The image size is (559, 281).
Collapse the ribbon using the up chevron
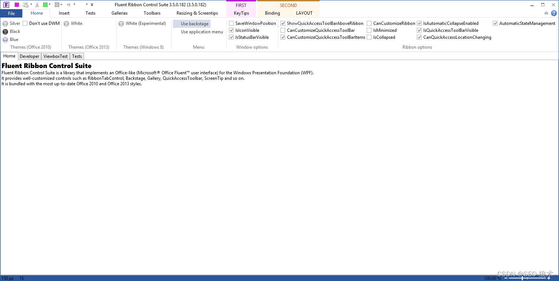[546, 13]
